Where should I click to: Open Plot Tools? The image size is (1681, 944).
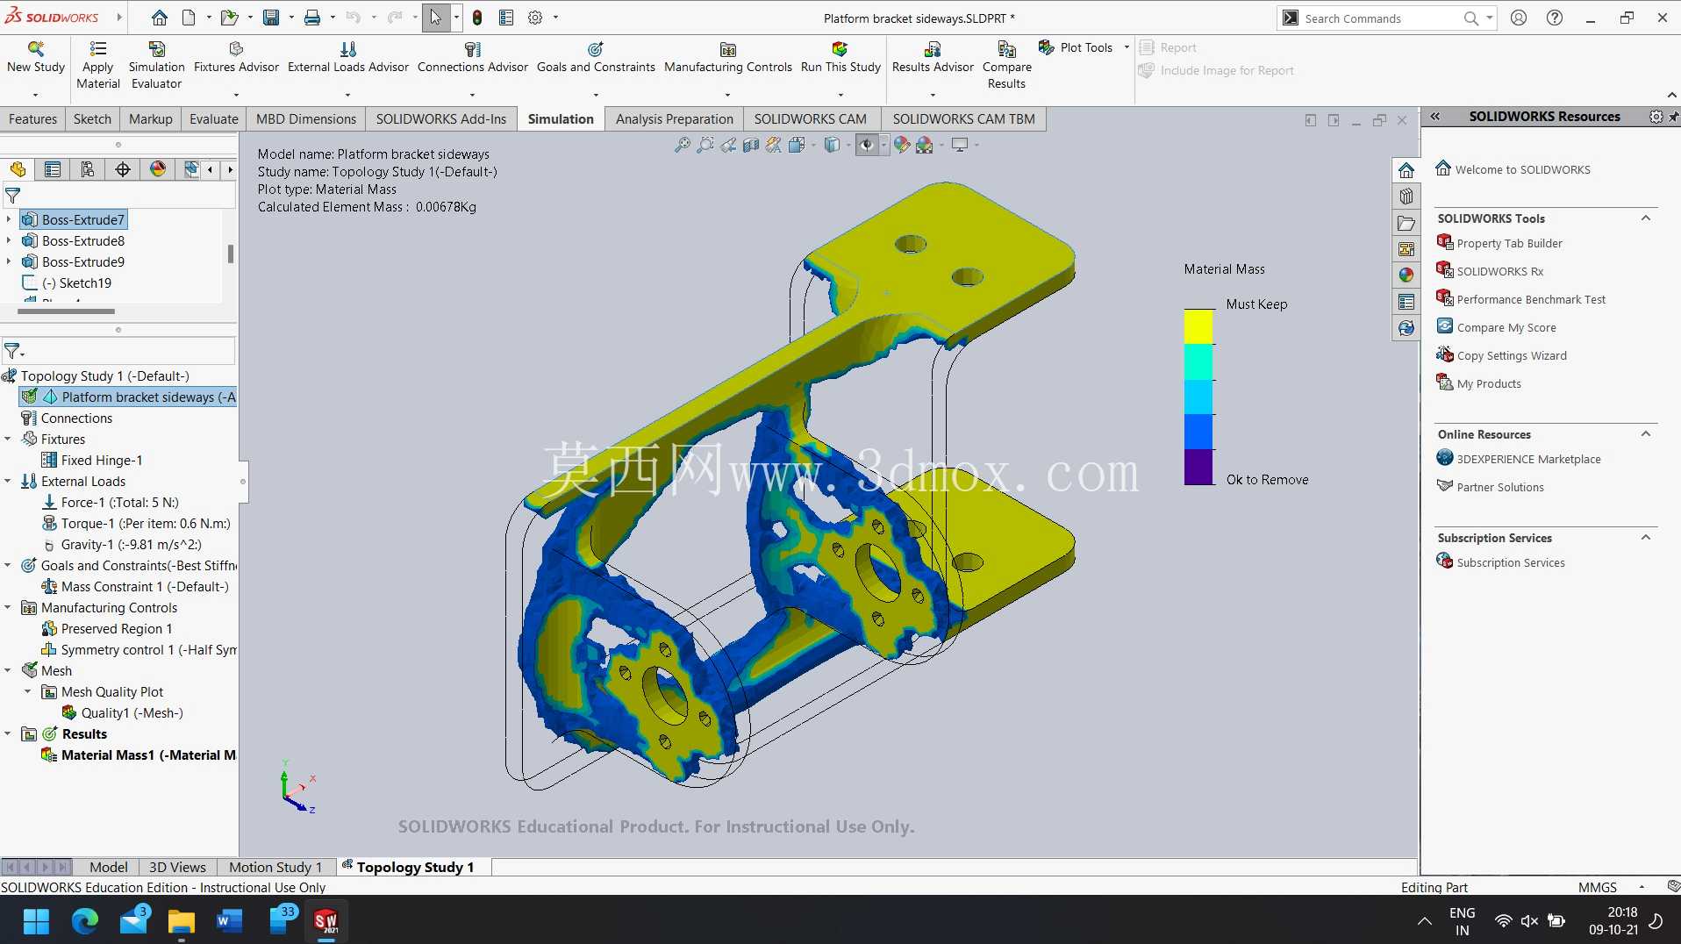coord(1077,47)
